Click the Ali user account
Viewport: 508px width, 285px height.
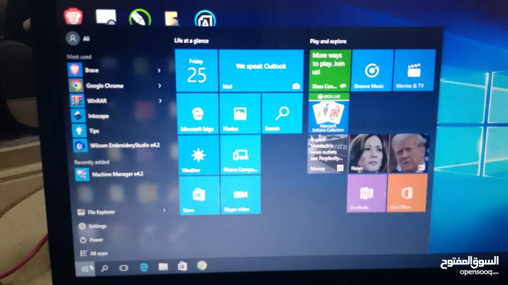tap(78, 38)
